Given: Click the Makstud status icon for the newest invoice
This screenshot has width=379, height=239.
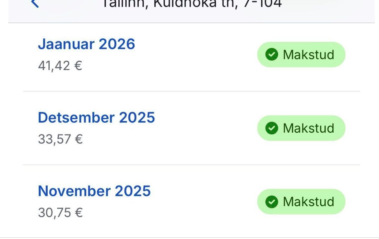Looking at the screenshot, I should click(272, 54).
